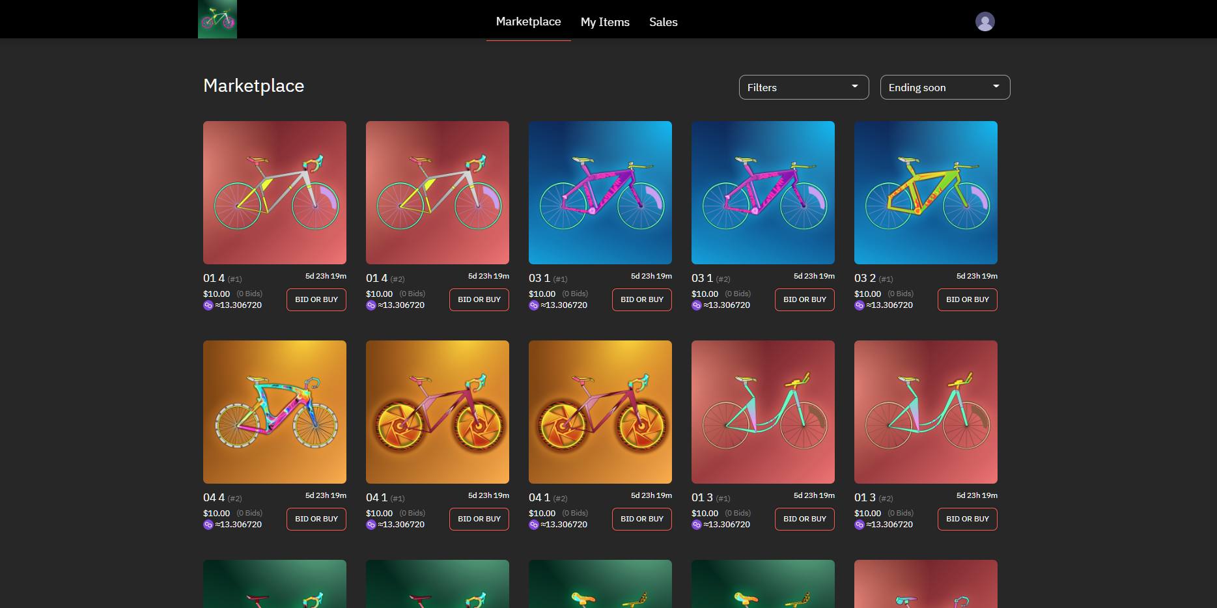Click the crypto token icon under 03 1 (#2)
1217x608 pixels.
(697, 305)
